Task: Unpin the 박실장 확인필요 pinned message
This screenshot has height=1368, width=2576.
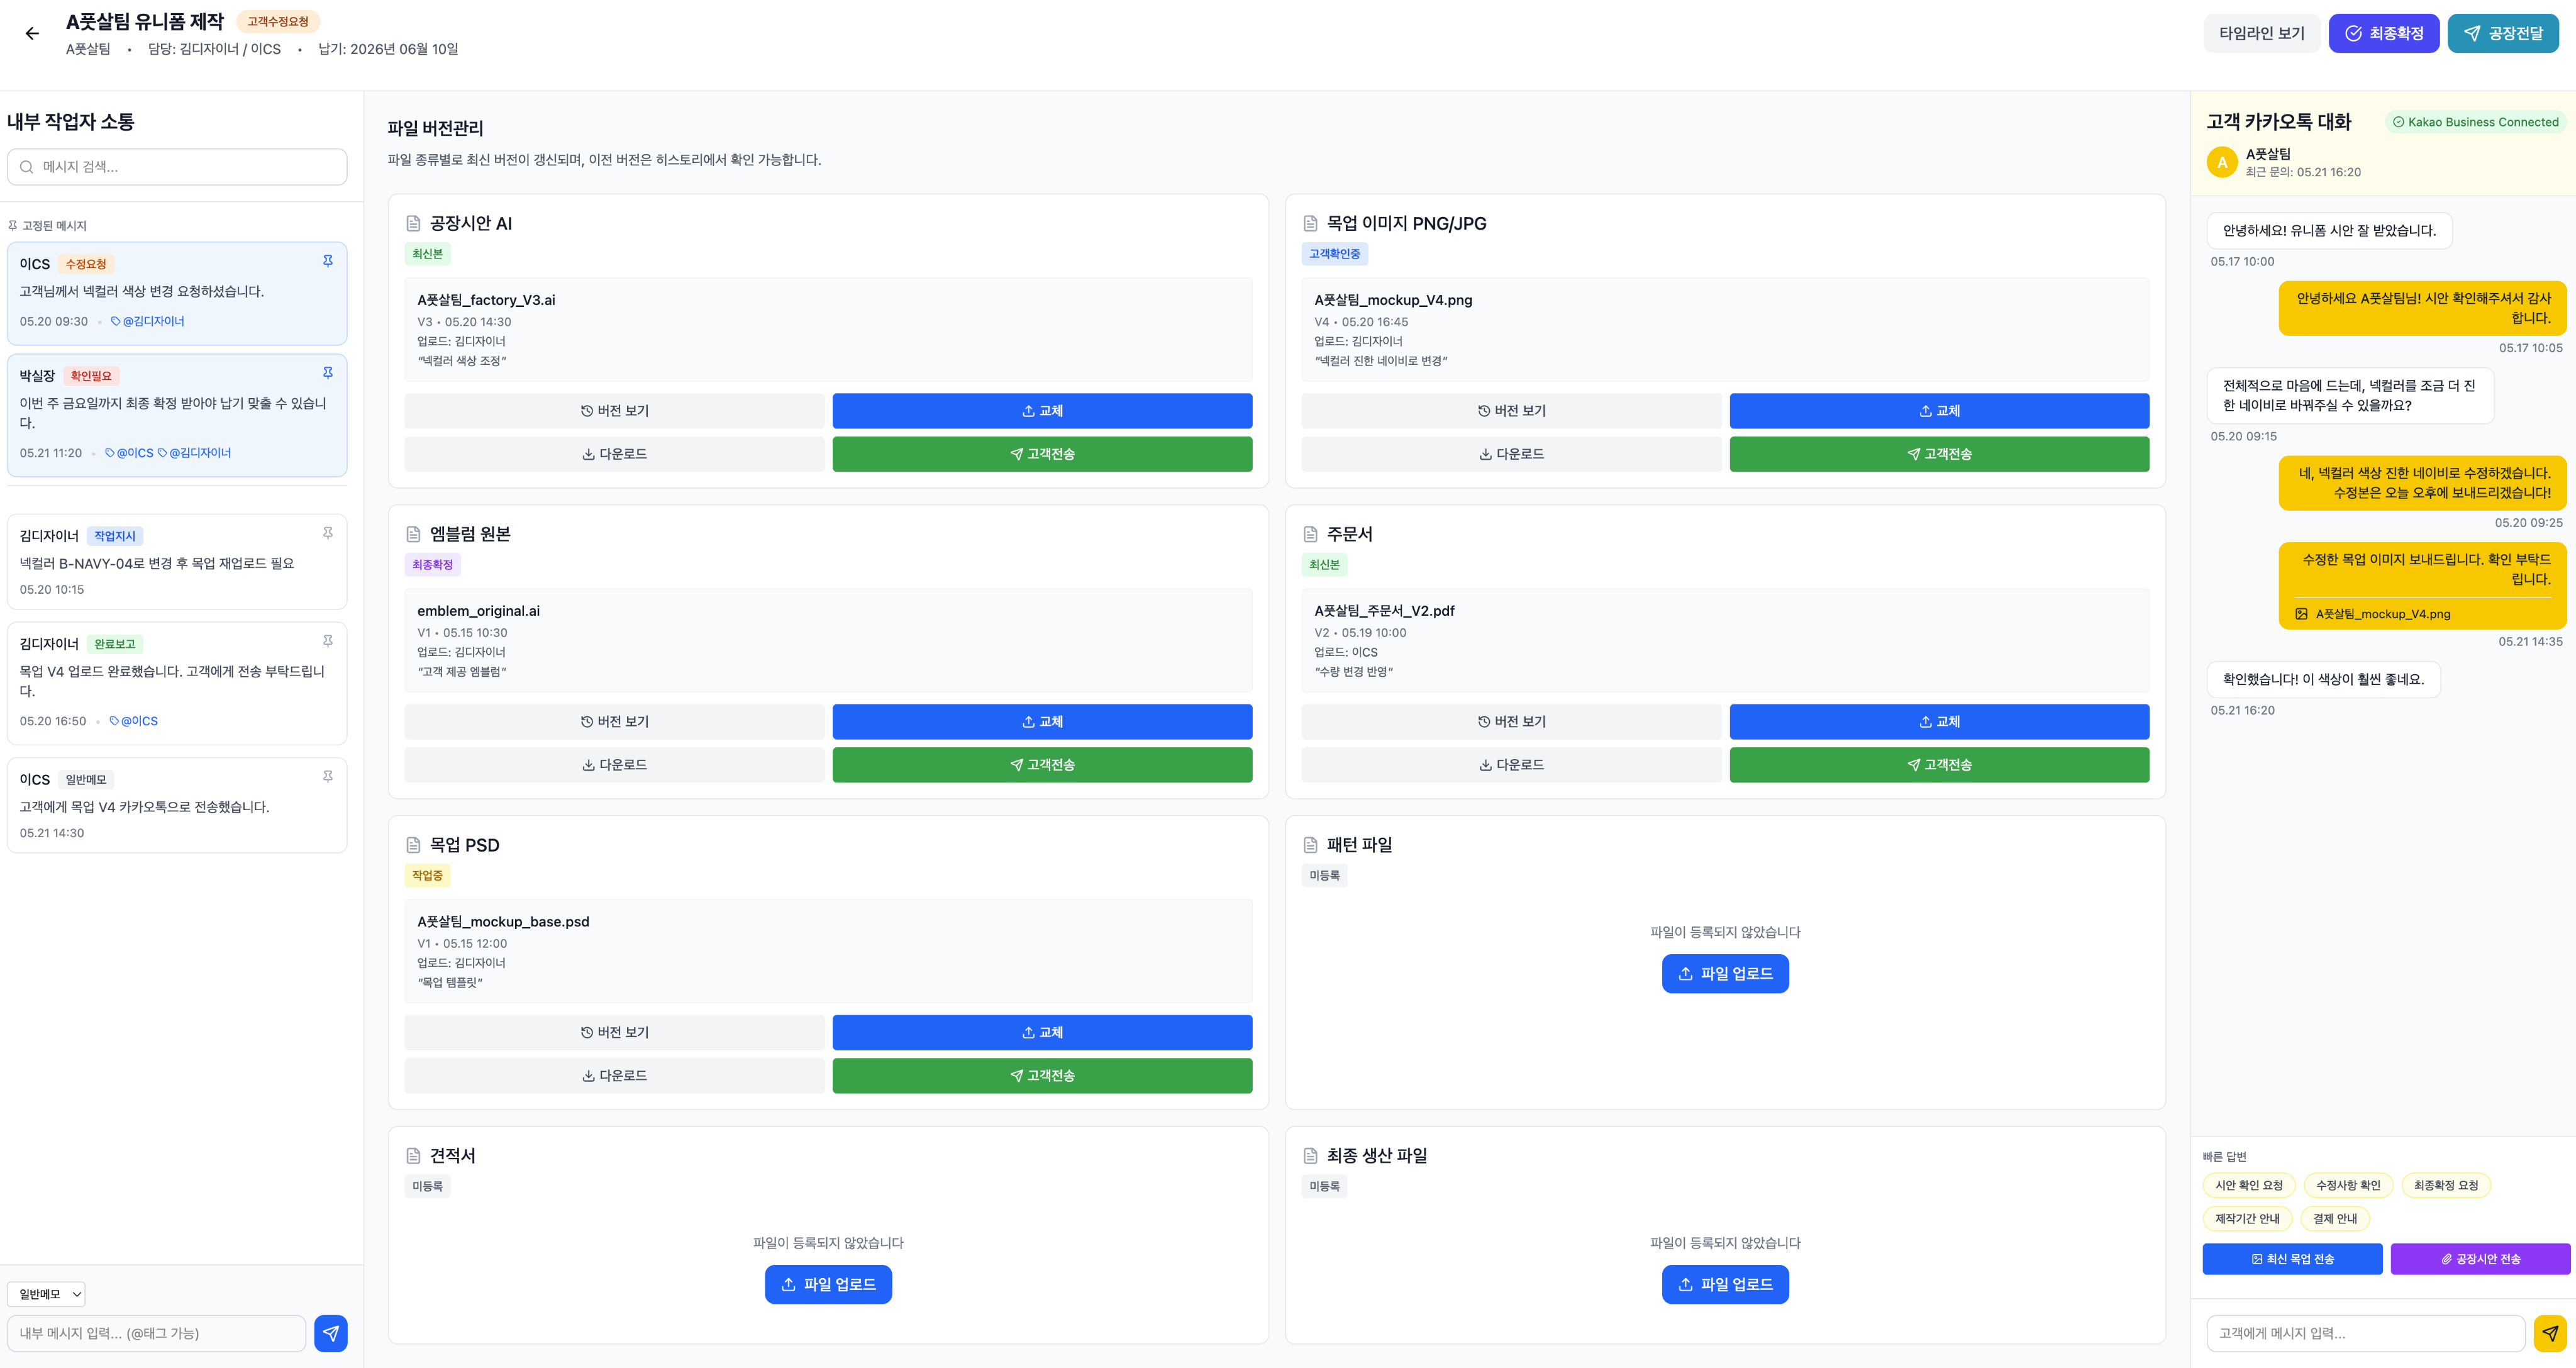Action: tap(327, 373)
